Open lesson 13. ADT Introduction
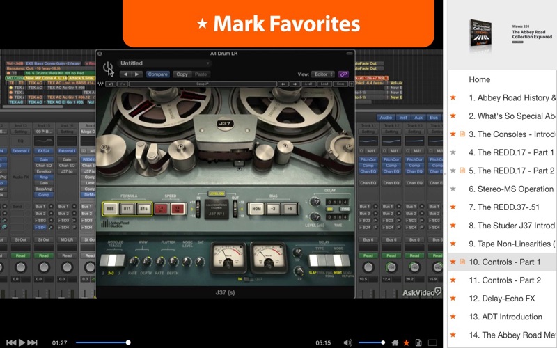This screenshot has height=348, width=557. 505,317
